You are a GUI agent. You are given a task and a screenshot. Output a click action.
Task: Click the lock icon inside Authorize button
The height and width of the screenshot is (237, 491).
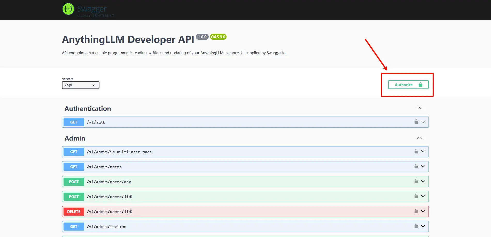(x=420, y=85)
